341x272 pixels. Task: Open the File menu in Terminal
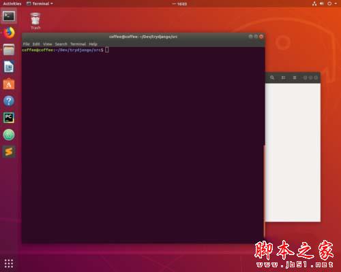coord(27,44)
